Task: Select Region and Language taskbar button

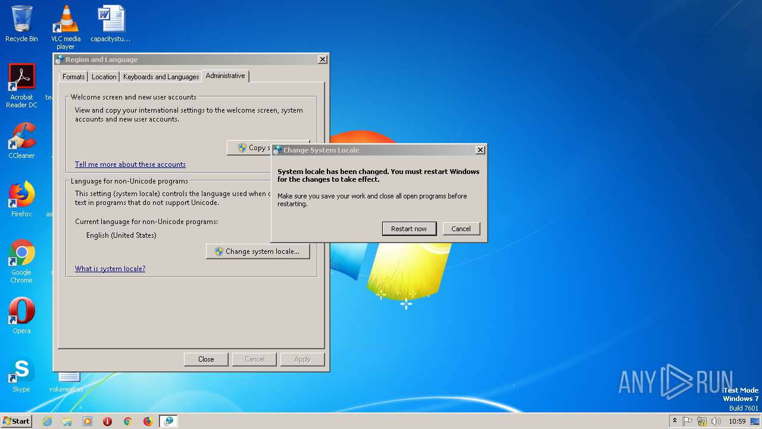Action: point(168,421)
